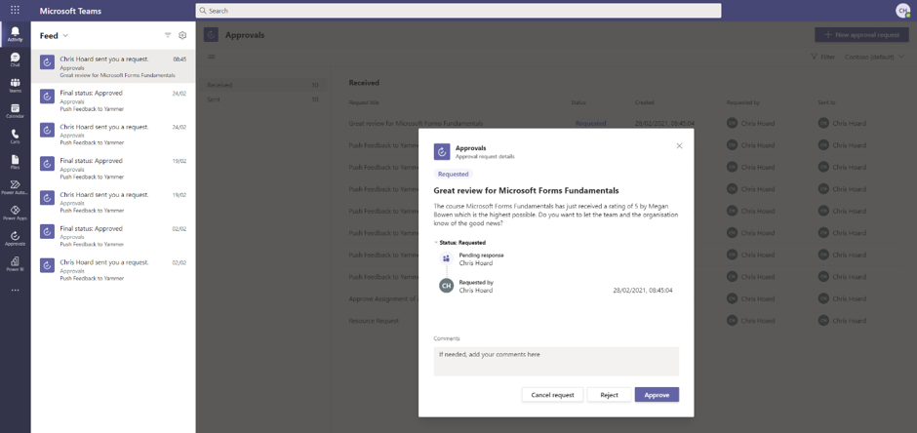Screen dimensions: 917x433
Task: Open the 08:45 Chris Hoard request notification
Action: 113,66
